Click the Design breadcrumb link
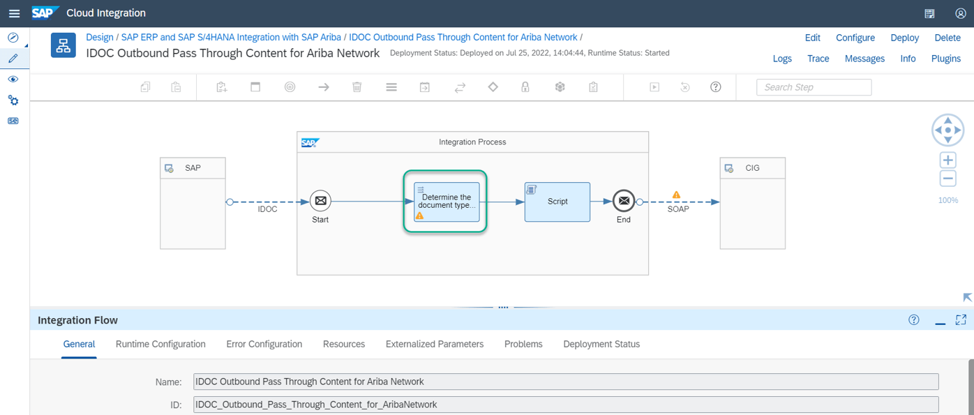This screenshot has height=415, width=974. click(x=100, y=38)
